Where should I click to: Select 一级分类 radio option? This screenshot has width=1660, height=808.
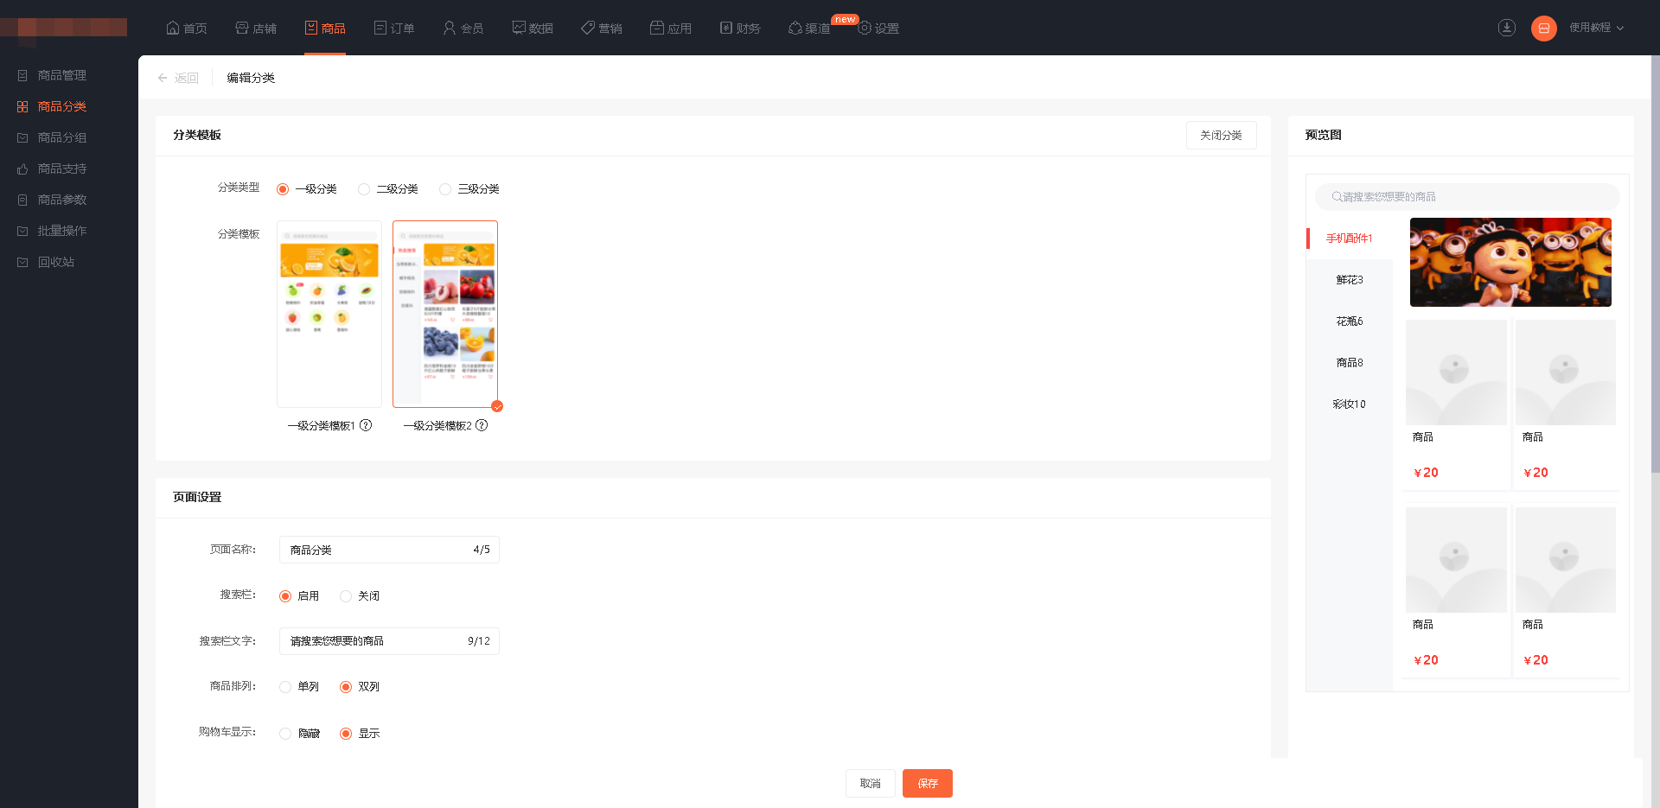click(283, 189)
